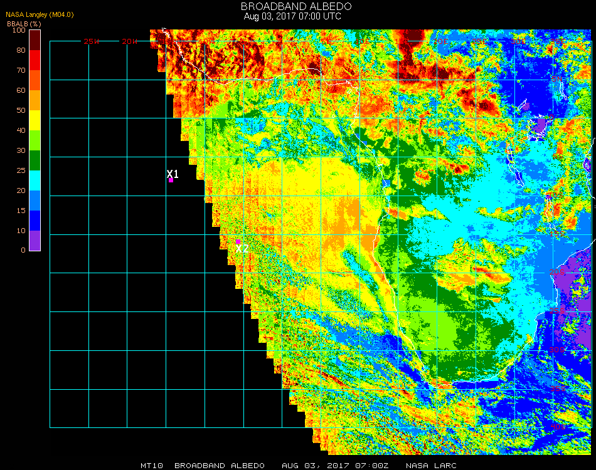Click the "25W" longitude label
The height and width of the screenshot is (470, 596).
pos(91,42)
